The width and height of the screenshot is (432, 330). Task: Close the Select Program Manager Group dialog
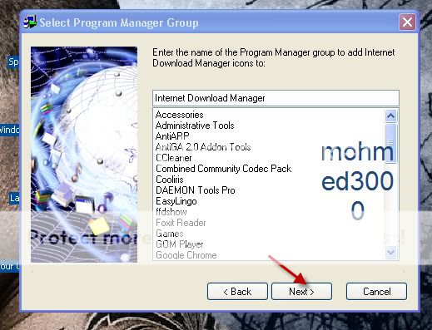407,22
